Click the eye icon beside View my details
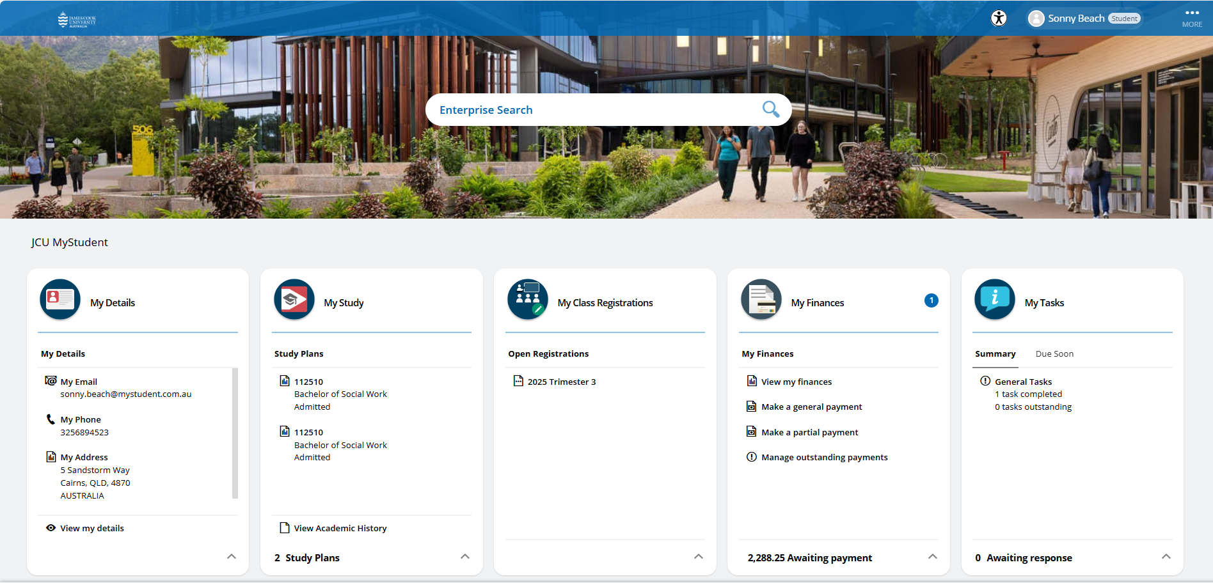The image size is (1213, 583). click(x=51, y=528)
